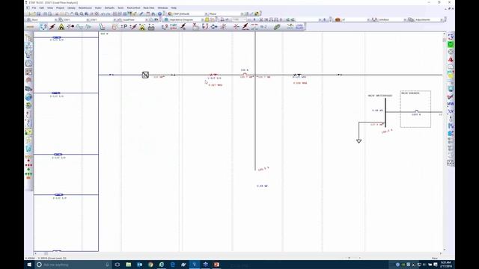Select the MAIN SWITCHBOARD vertical bus

385,113
